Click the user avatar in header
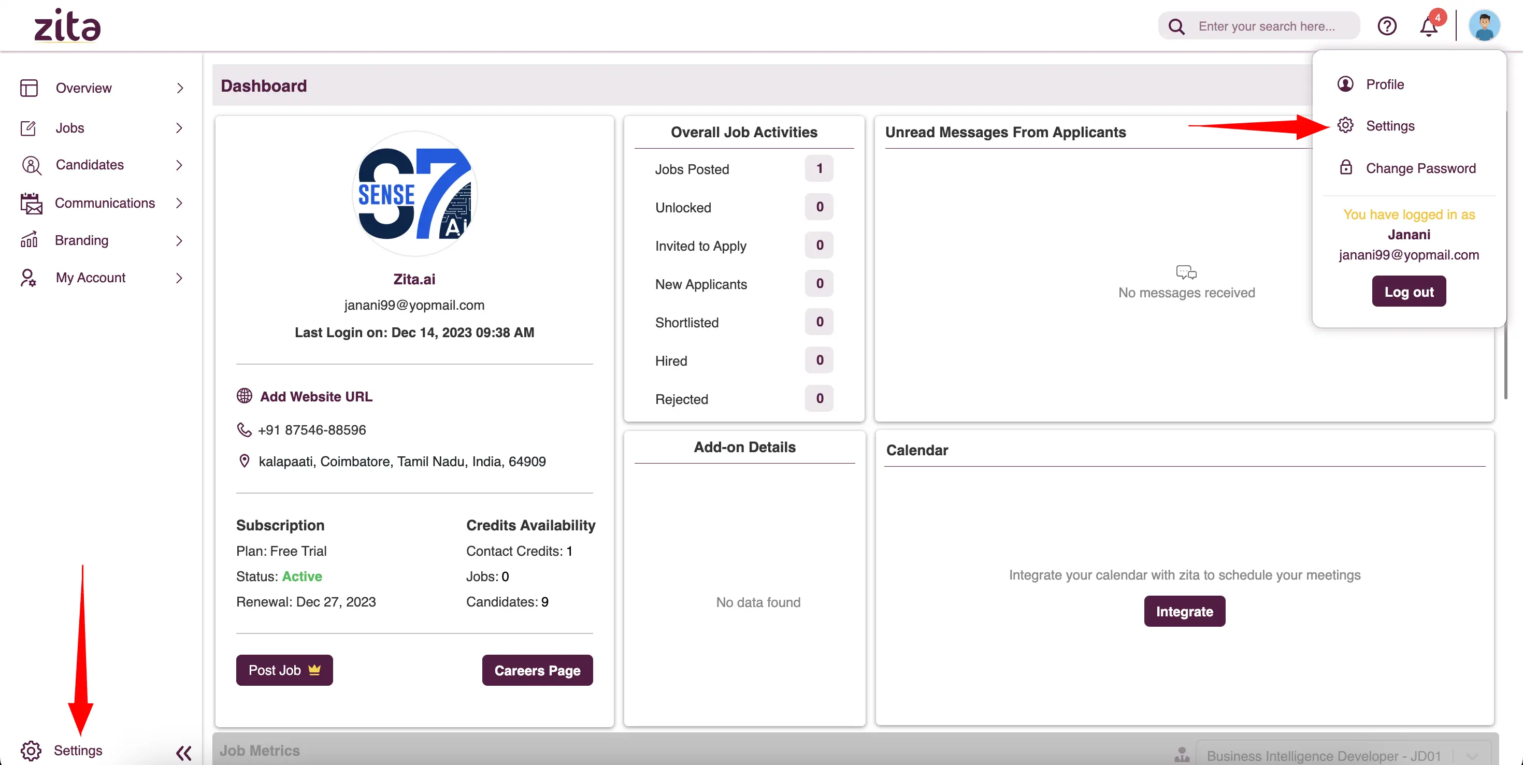This screenshot has height=765, width=1523. (x=1484, y=26)
